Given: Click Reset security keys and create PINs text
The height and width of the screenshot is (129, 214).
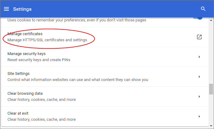Looking at the screenshot, I should (x=39, y=60).
